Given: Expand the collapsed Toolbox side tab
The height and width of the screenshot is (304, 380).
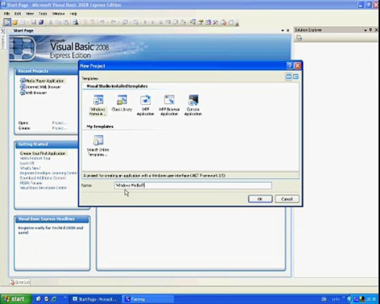Looking at the screenshot, I should point(3,39).
